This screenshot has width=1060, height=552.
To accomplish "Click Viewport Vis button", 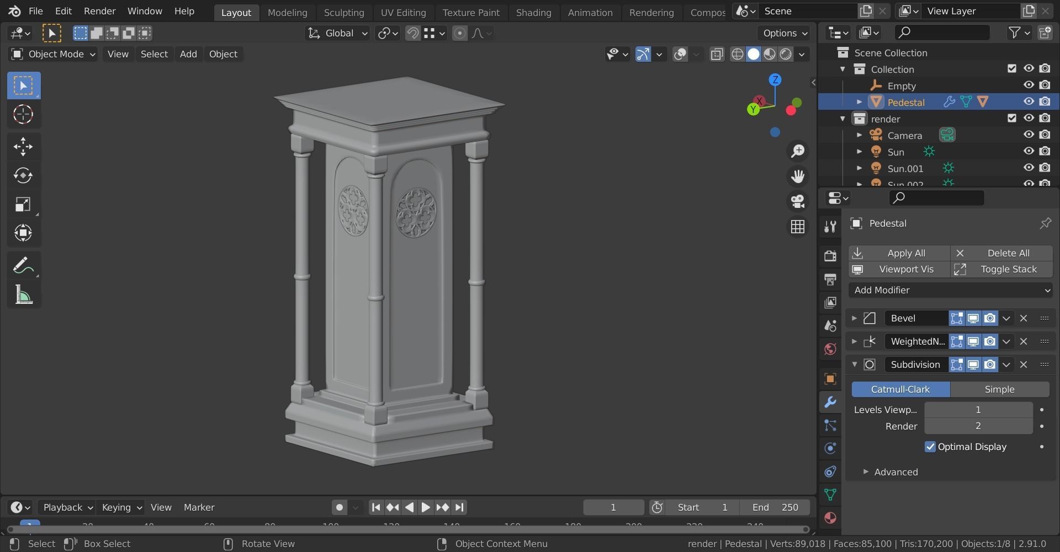I will 899,269.
